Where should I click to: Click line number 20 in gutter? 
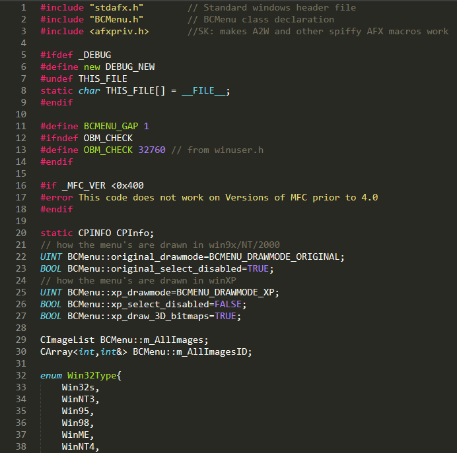click(x=21, y=233)
